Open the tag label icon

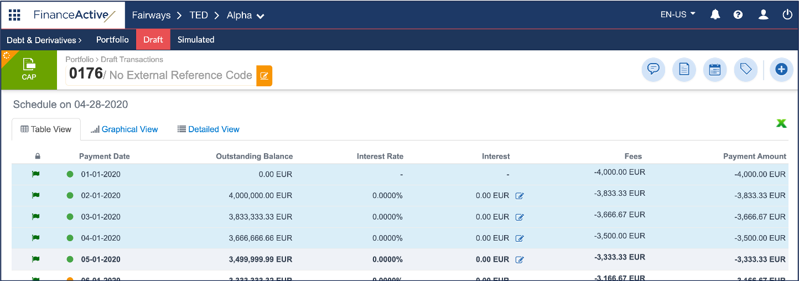745,69
